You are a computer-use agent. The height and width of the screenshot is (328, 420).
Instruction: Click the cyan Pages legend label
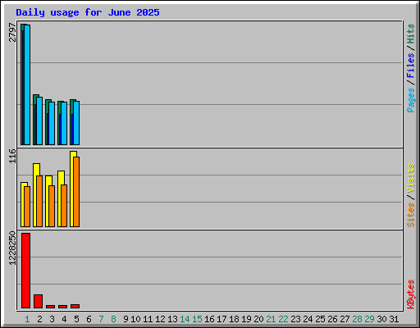tap(410, 100)
